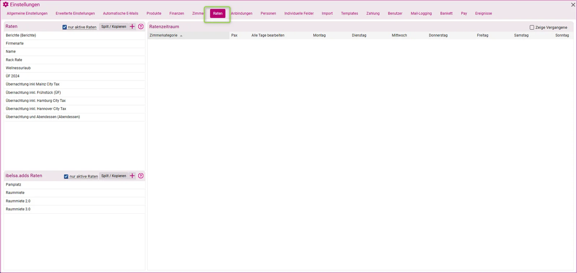The width and height of the screenshot is (577, 273).
Task: Select the 'Parkplatz' add-on rate
Action: [75, 185]
